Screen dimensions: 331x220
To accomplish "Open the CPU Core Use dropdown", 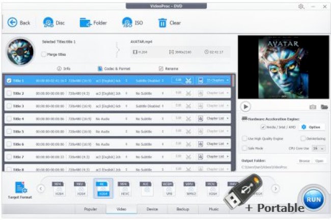I will pos(318,148).
